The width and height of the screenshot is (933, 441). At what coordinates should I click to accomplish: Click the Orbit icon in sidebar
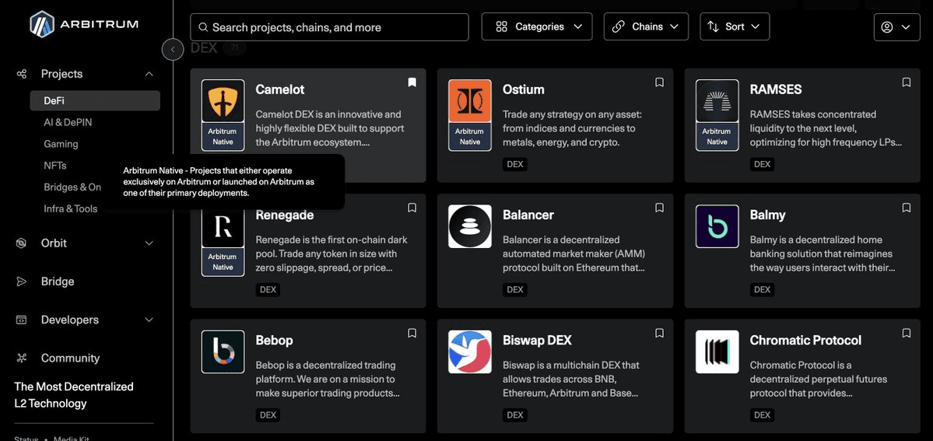click(22, 243)
